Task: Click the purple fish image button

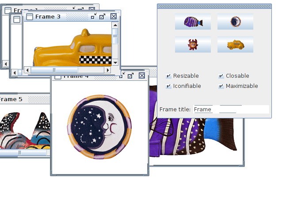Action: (x=193, y=22)
